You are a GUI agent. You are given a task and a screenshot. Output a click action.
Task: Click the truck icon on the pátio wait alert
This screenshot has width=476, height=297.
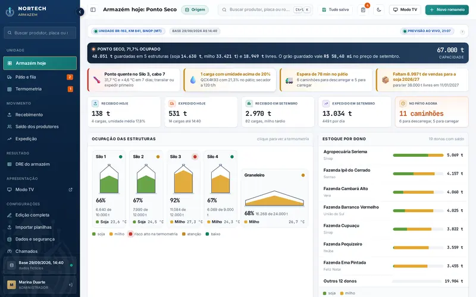tap(289, 80)
